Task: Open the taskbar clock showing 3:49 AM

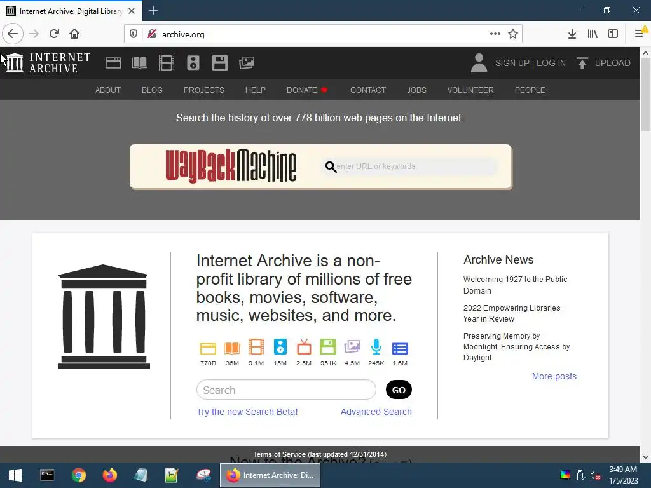Action: [623, 475]
